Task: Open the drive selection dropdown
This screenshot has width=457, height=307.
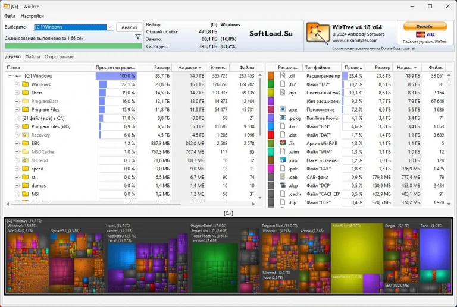Action: [110, 27]
